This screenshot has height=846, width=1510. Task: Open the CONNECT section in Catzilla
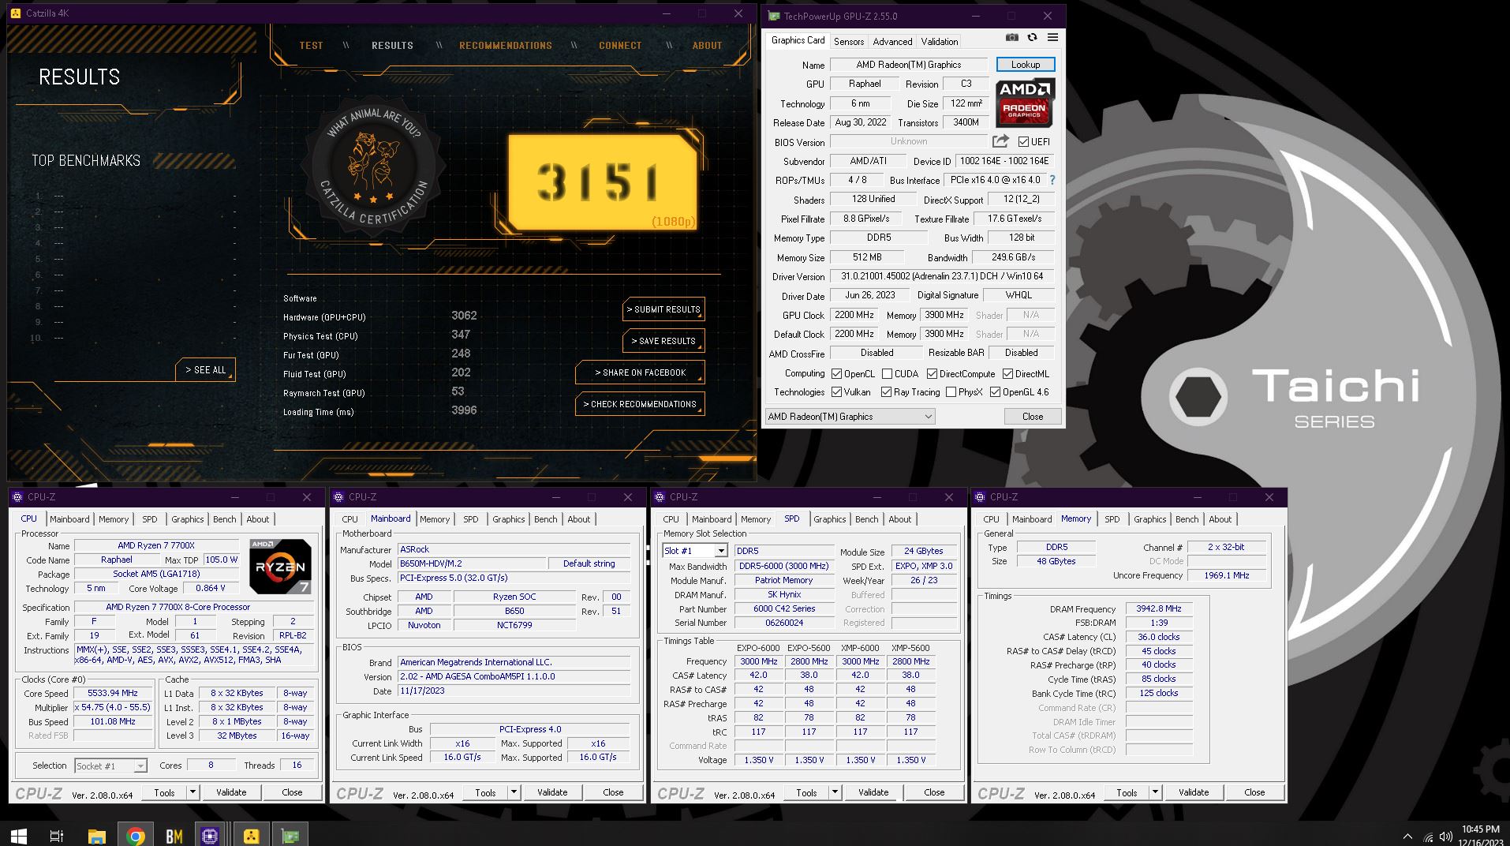(x=620, y=46)
